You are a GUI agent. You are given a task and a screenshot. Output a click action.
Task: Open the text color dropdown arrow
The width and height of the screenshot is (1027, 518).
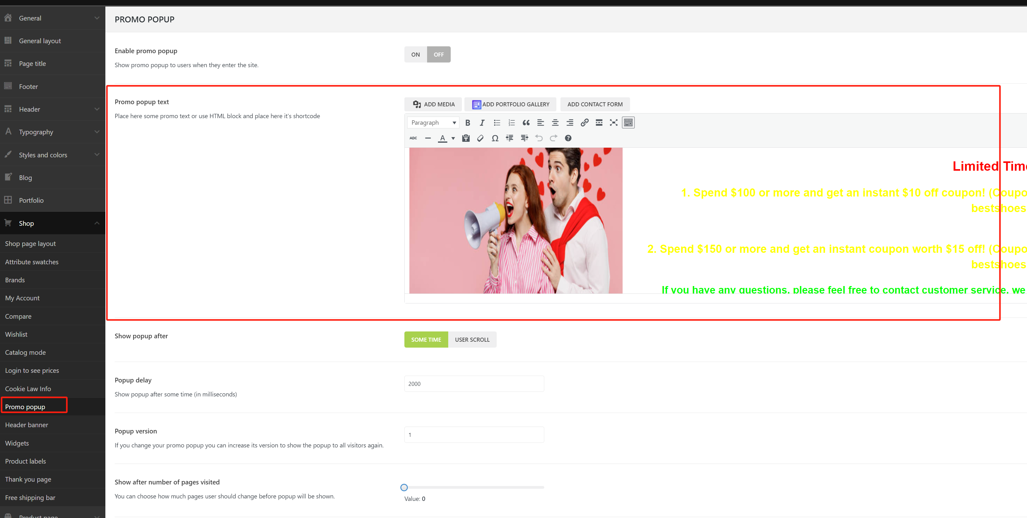(x=453, y=138)
